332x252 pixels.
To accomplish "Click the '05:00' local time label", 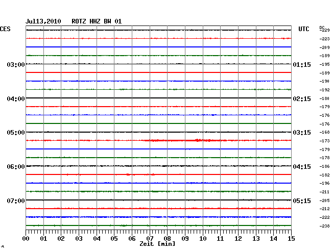I will (x=16, y=133).
